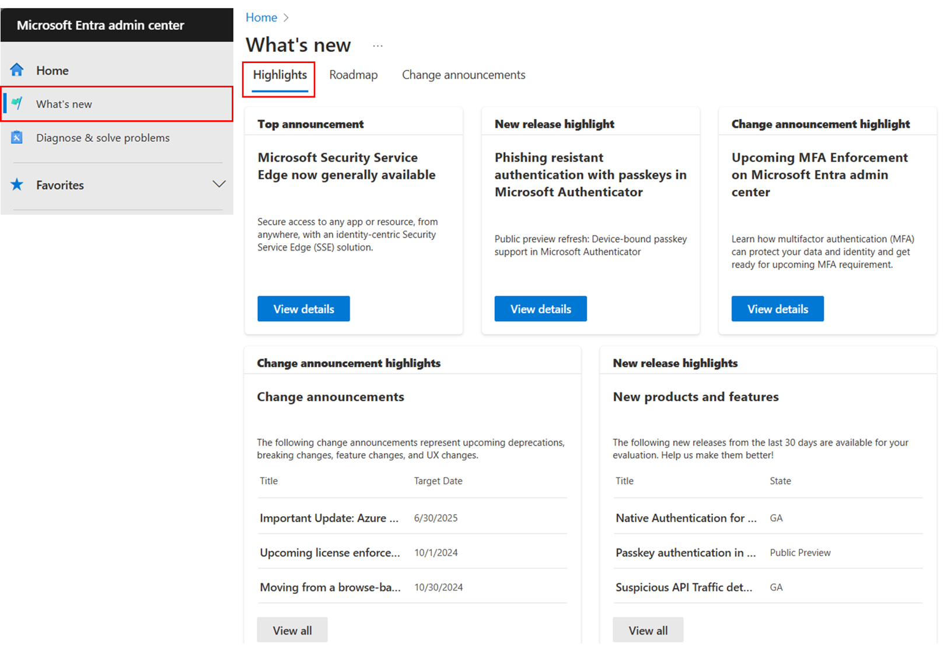Open 'Suspicious API Traffic det...' release
947x657 pixels.
(x=684, y=587)
